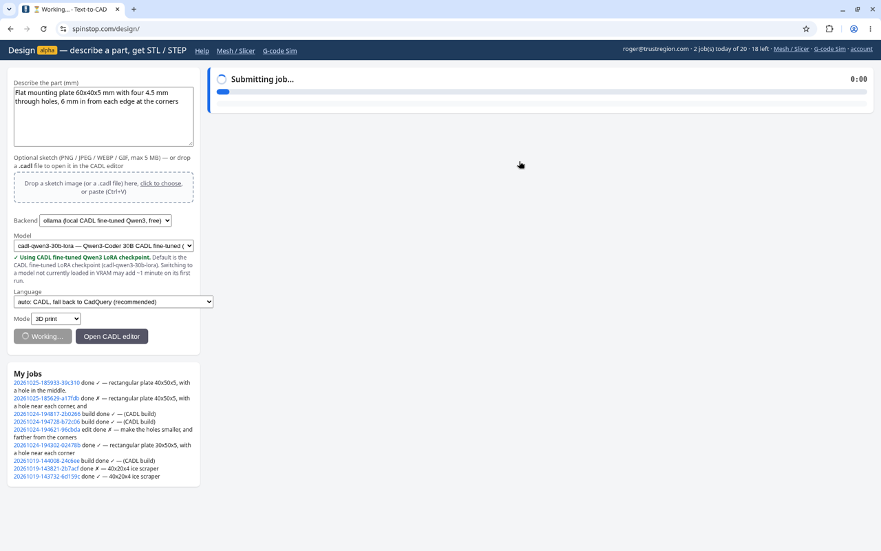The width and height of the screenshot is (881, 551).
Task: Open the Chrome profile menu
Action: pos(853,29)
